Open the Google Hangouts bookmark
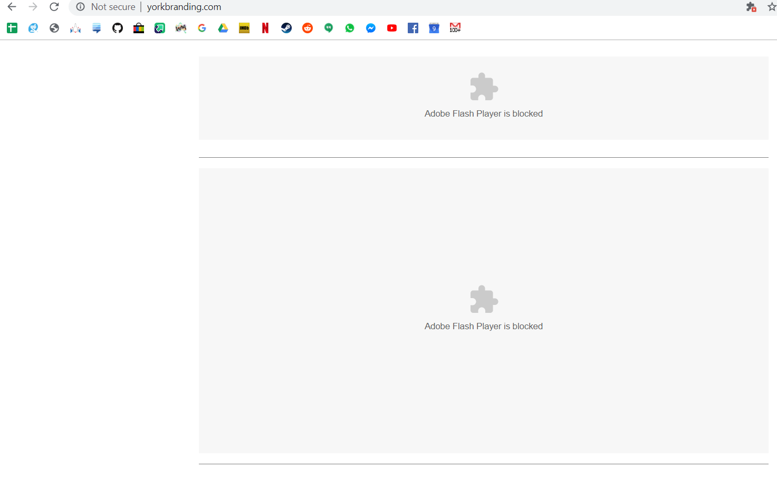This screenshot has height=478, width=777. pos(329,28)
